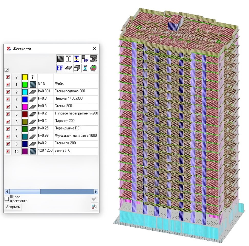Viewport: 249px width, 246px height.
Task: Click the right arrow of horizontal scrollbar
Action: 96,191
